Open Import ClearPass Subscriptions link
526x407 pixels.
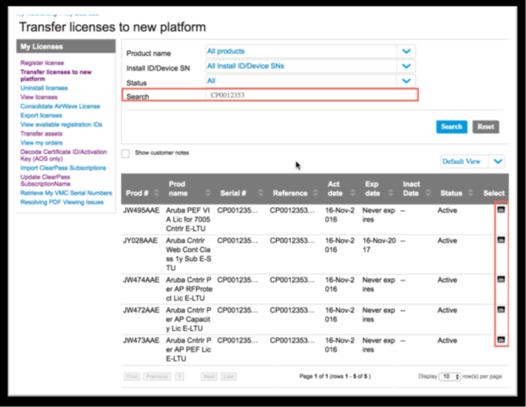pyautogui.click(x=63, y=168)
